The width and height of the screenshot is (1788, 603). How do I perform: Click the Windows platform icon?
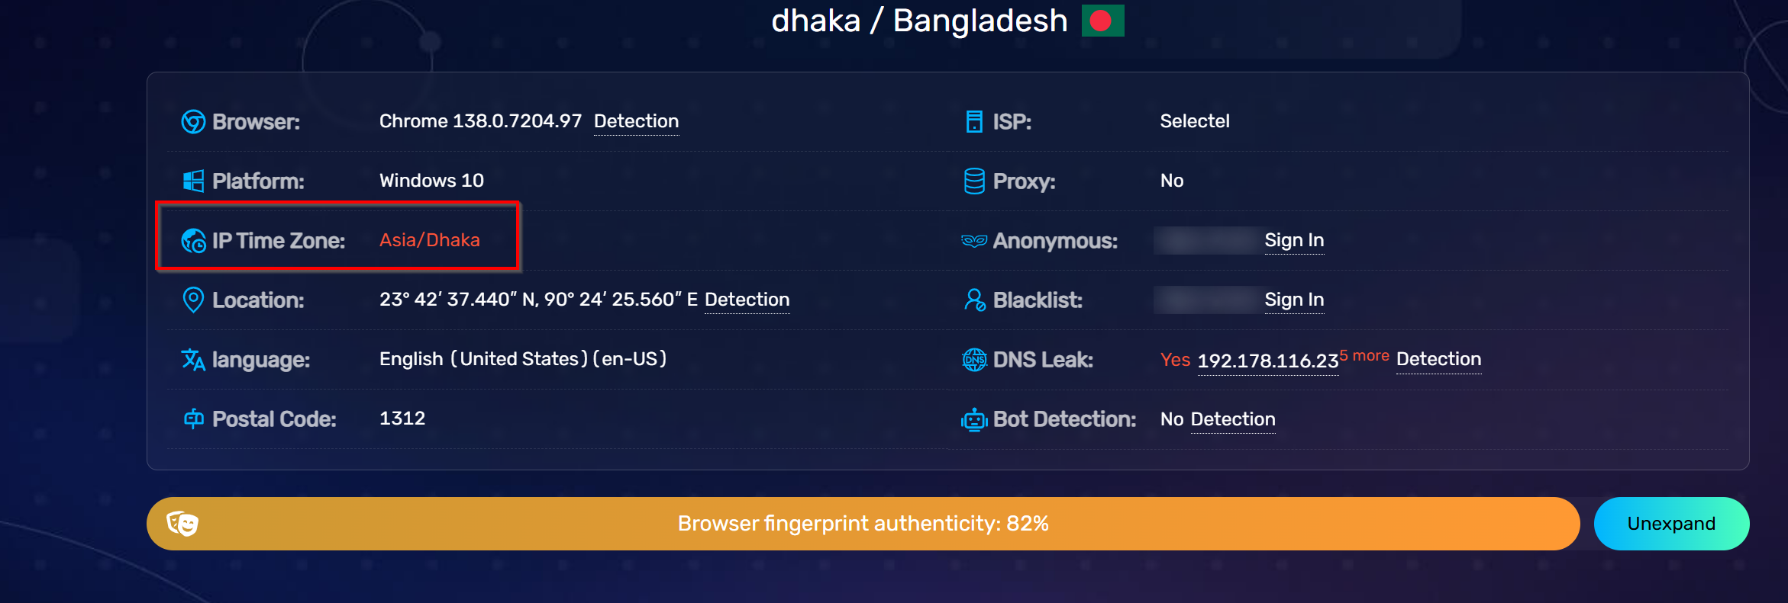click(193, 181)
